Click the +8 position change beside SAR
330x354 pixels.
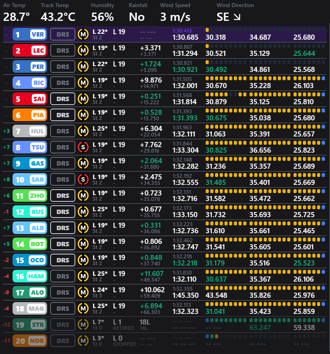(x=7, y=179)
